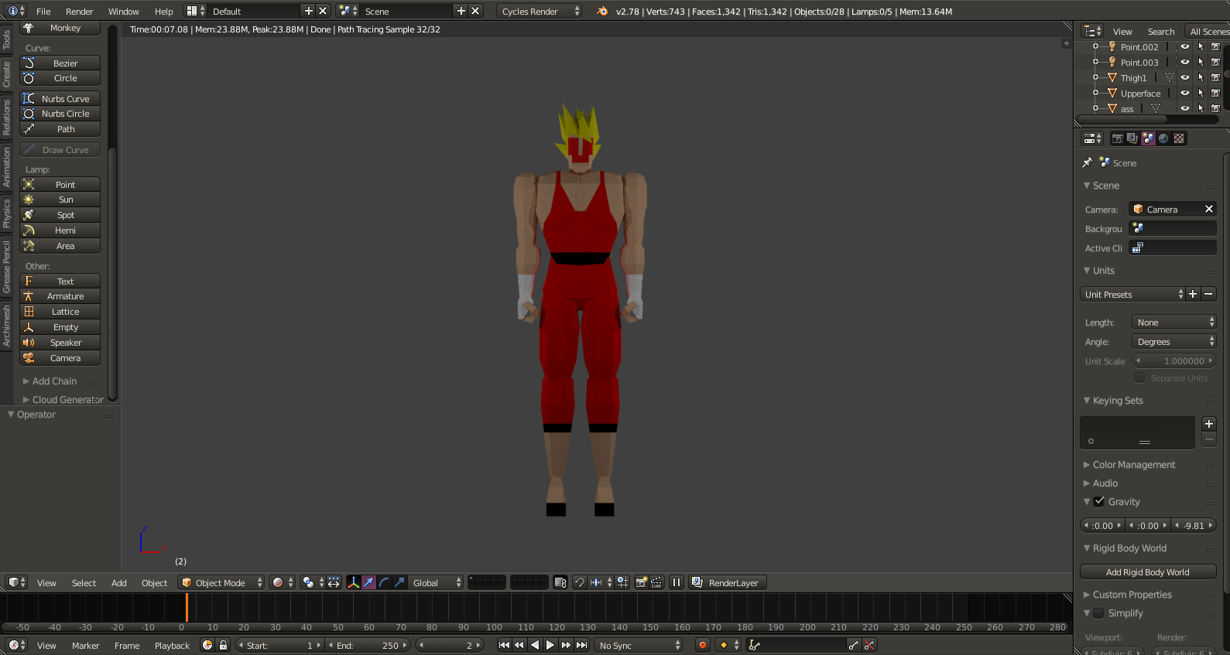Viewport: 1230px width, 655px height.
Task: Add an Empty object
Action: point(60,327)
